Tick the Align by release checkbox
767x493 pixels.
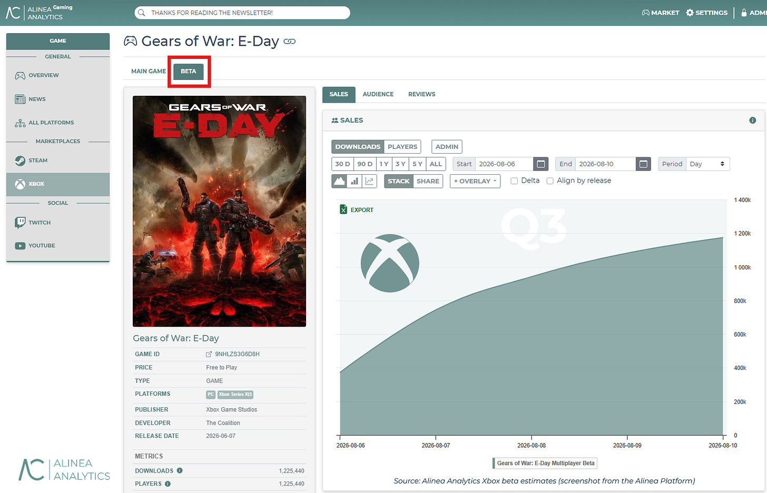pos(550,181)
